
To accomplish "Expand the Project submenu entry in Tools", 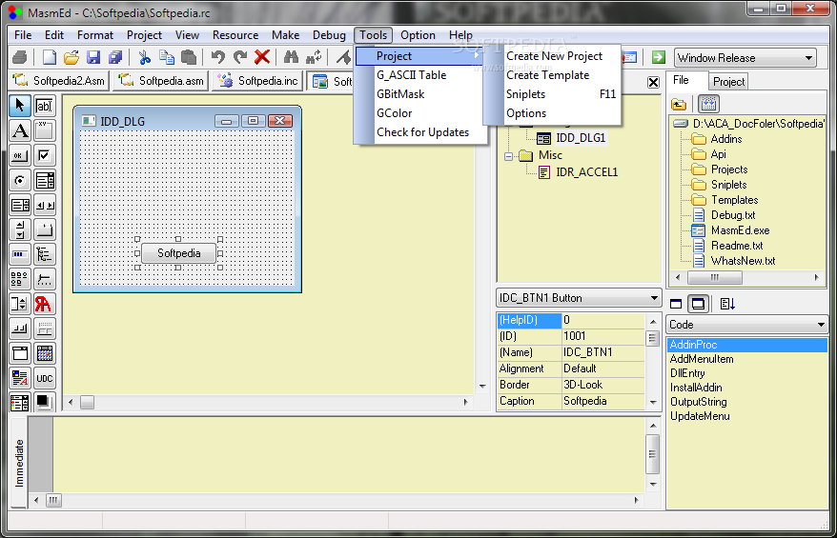I will [x=419, y=56].
